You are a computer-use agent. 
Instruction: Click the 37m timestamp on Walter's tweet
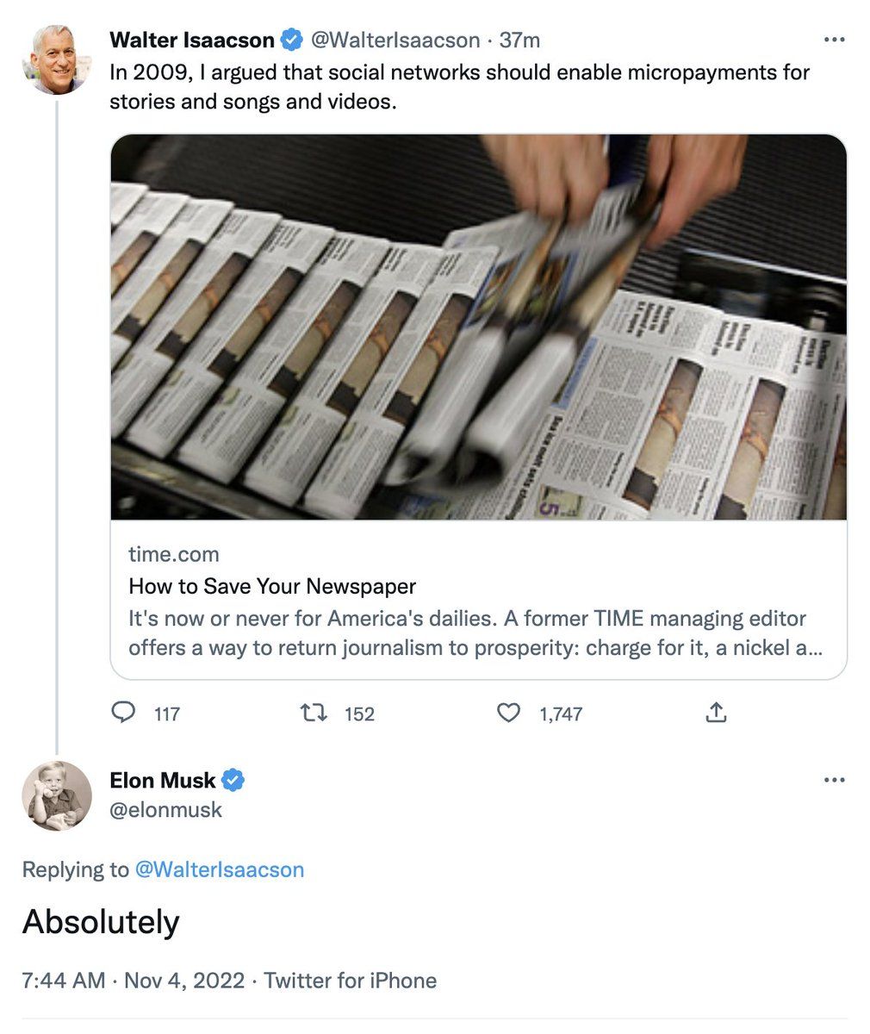[520, 40]
